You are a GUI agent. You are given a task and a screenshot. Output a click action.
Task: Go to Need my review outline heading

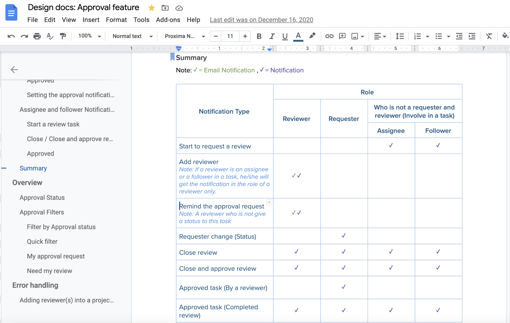pos(49,271)
